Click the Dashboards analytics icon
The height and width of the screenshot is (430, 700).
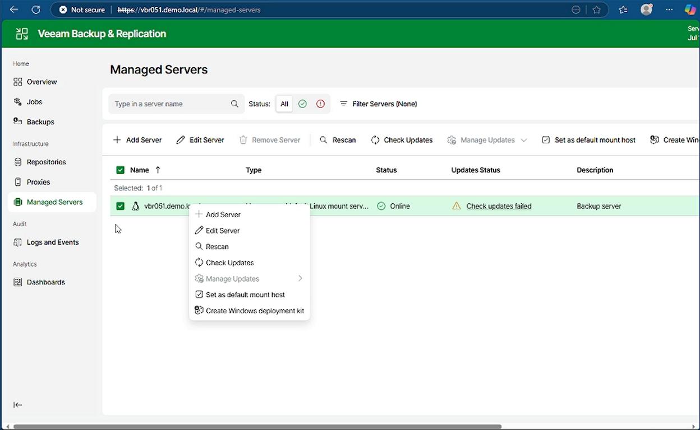18,282
